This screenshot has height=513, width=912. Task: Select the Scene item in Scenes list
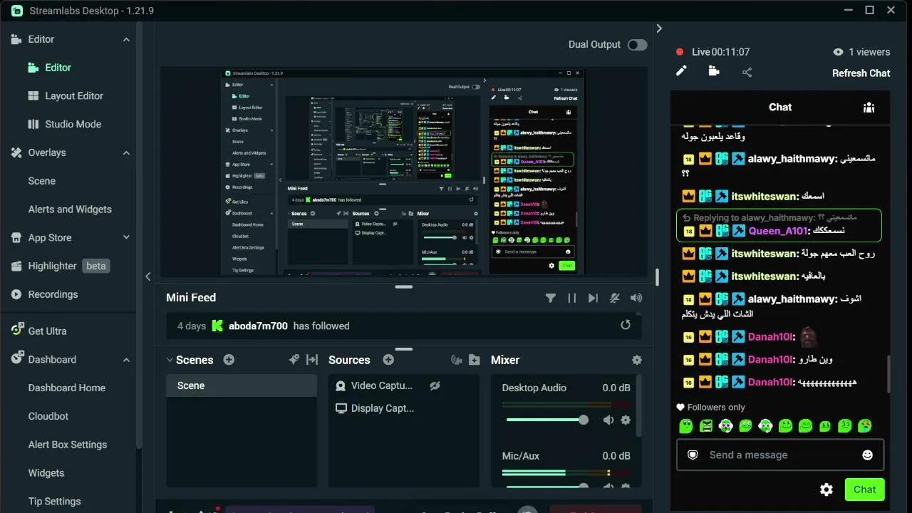pyautogui.click(x=242, y=385)
